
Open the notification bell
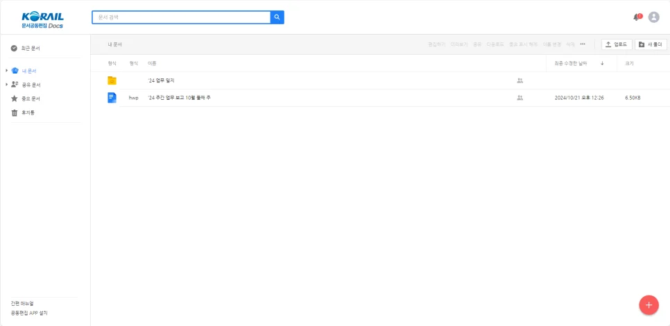pos(637,17)
